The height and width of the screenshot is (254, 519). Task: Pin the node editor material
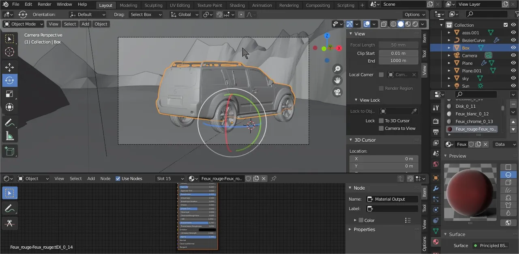(274, 178)
